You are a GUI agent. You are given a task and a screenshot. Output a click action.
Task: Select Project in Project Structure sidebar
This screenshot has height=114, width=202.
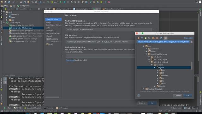(x=49, y=22)
